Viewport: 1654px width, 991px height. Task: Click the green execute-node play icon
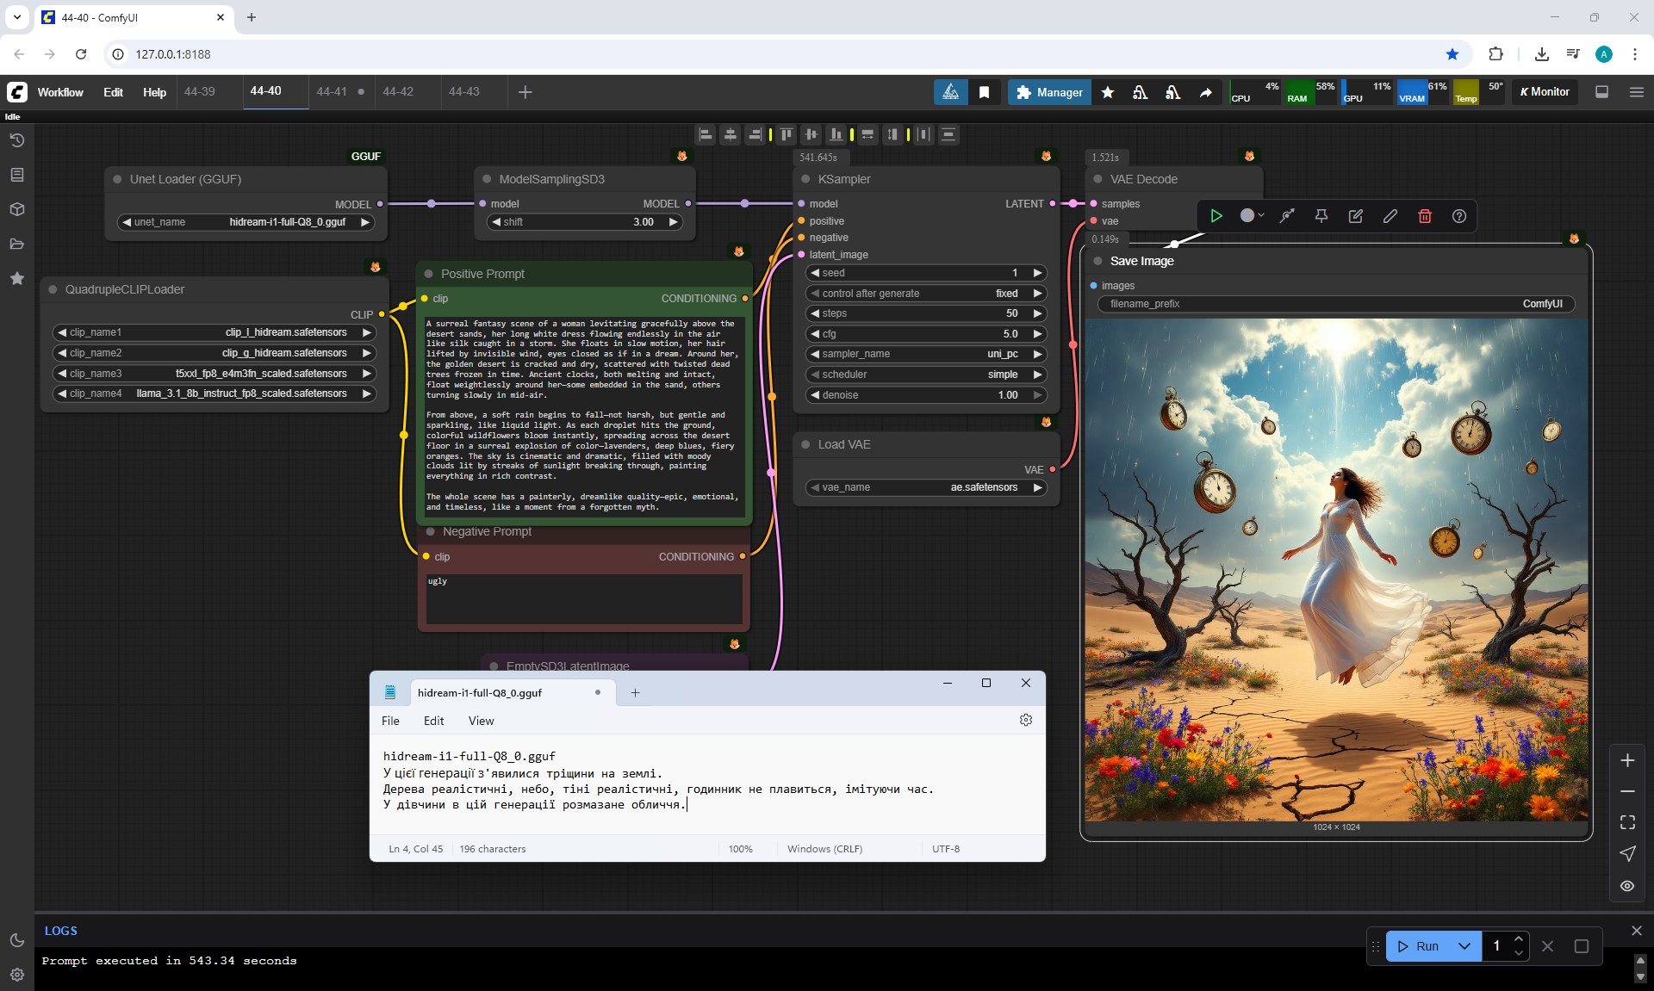(x=1216, y=216)
